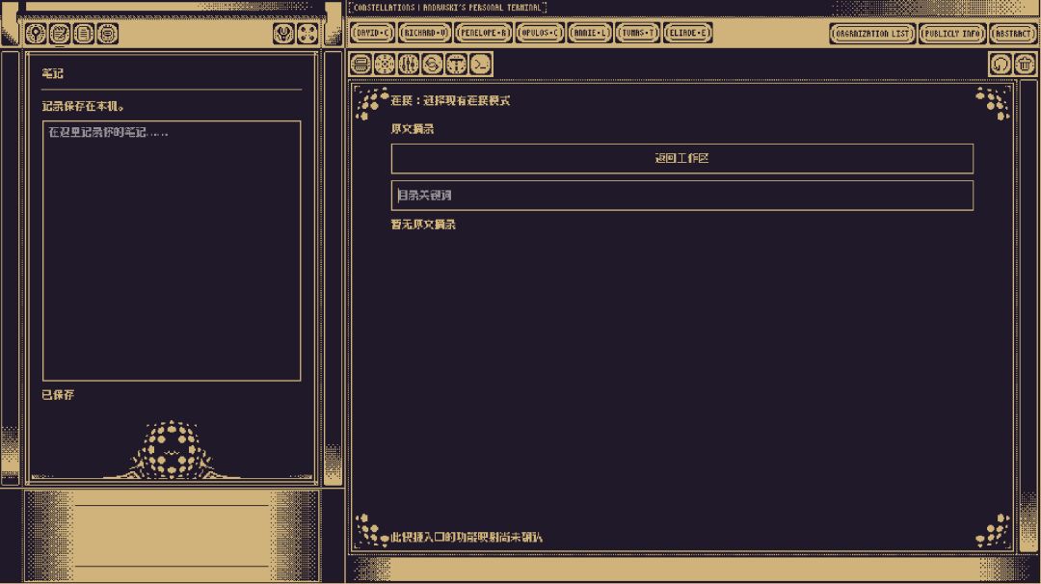Select the notes pencil icon

click(60, 33)
